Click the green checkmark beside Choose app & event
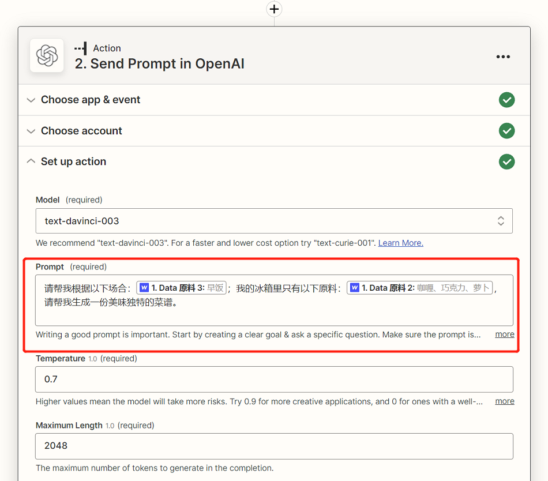548x481 pixels. (x=506, y=100)
